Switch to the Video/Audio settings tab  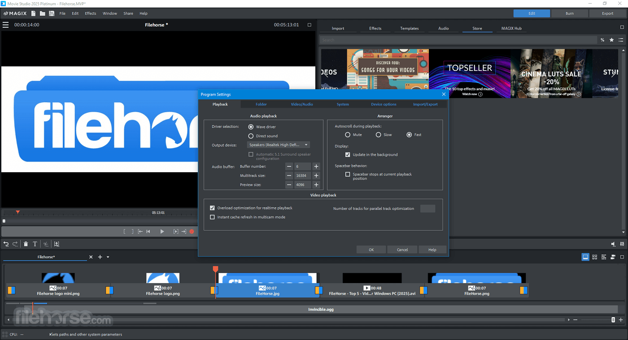(x=302, y=104)
